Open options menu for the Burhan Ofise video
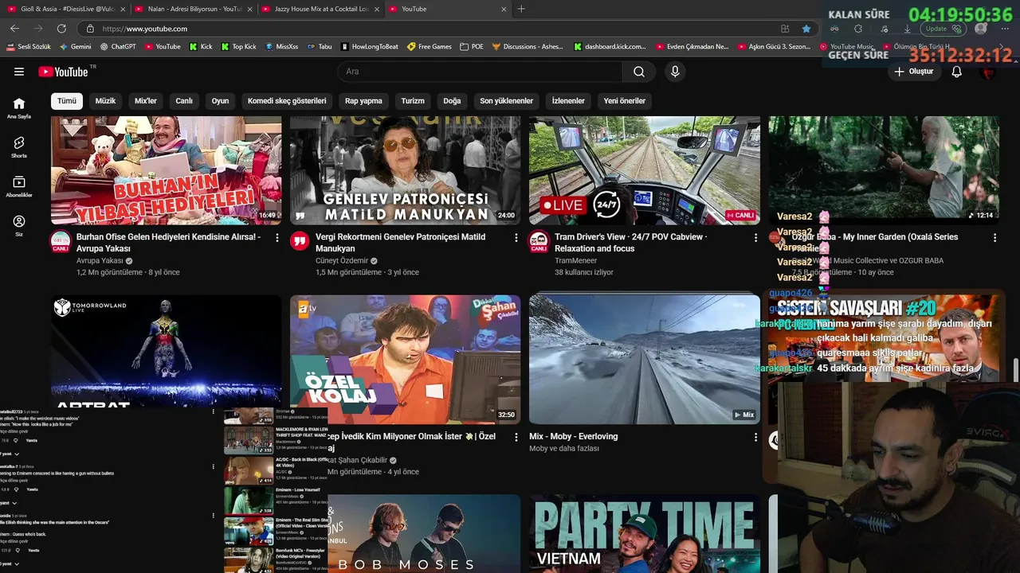1020x573 pixels. tap(277, 237)
